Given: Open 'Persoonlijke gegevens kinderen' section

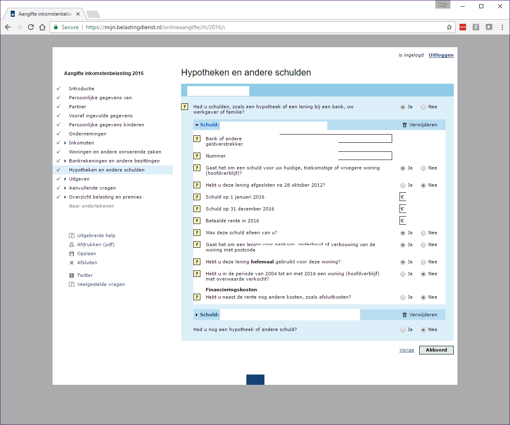Looking at the screenshot, I should (106, 125).
